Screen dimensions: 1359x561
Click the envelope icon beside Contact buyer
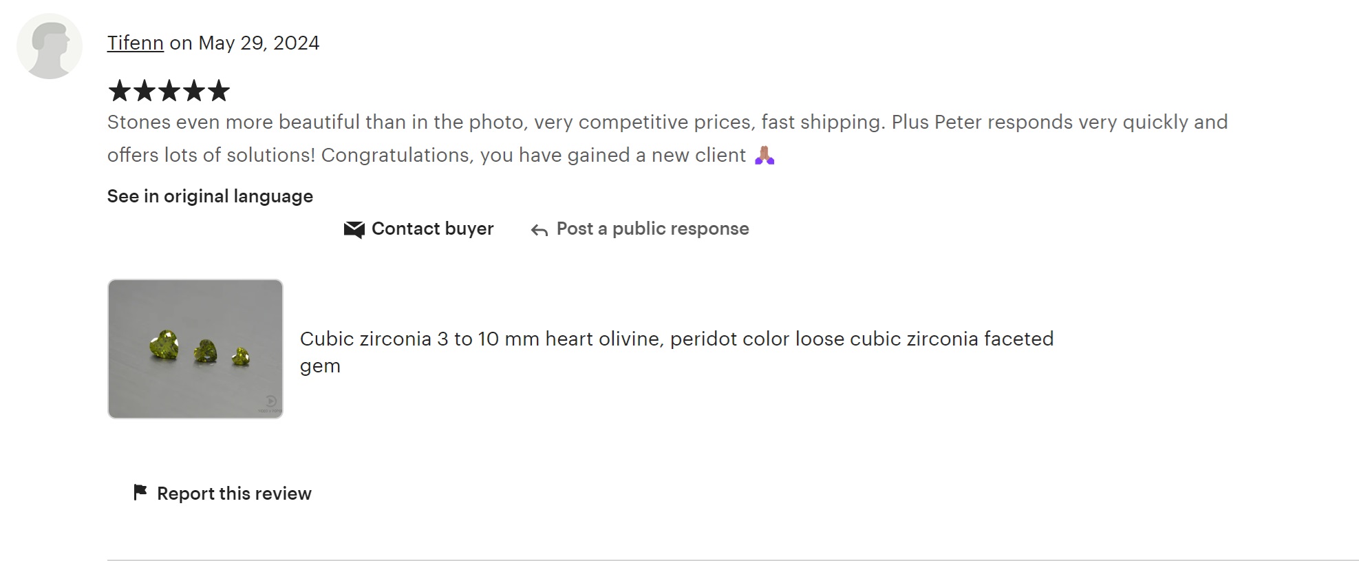354,229
